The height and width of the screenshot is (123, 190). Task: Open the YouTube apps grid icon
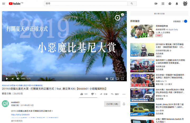coord(163,4)
